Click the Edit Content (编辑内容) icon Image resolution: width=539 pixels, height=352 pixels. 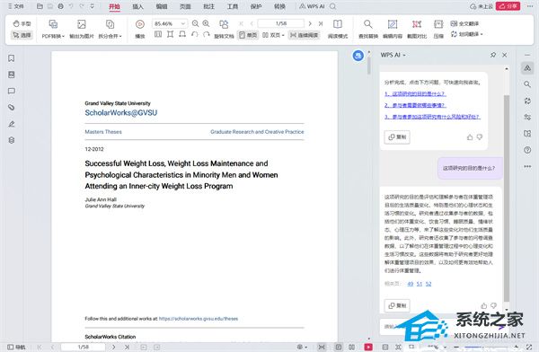tap(393, 29)
